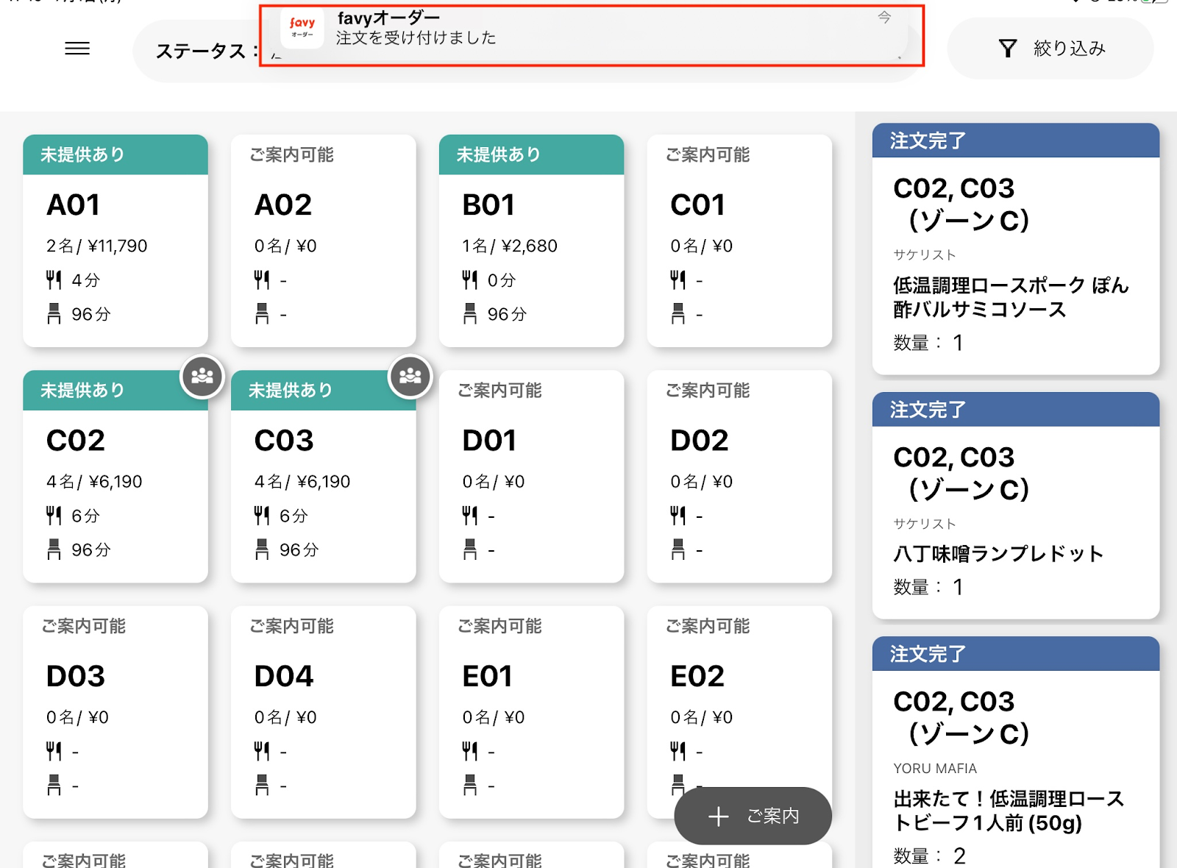Select table E02 title
This screenshot has height=868, width=1177.
click(x=697, y=676)
